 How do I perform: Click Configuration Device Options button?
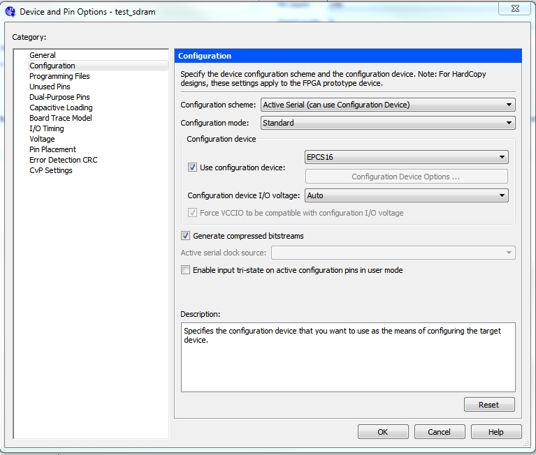click(x=407, y=177)
